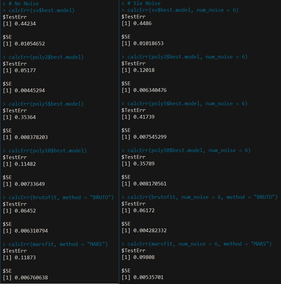Screen dimensions: 281x284
Task: Click the left marsfit method = "MARS" command
Action: click(x=58, y=244)
